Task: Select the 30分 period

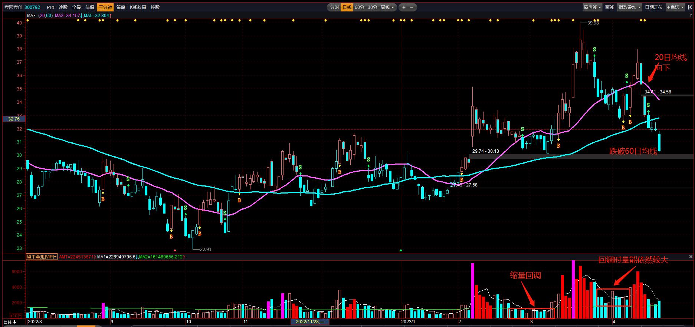Action: [372, 7]
